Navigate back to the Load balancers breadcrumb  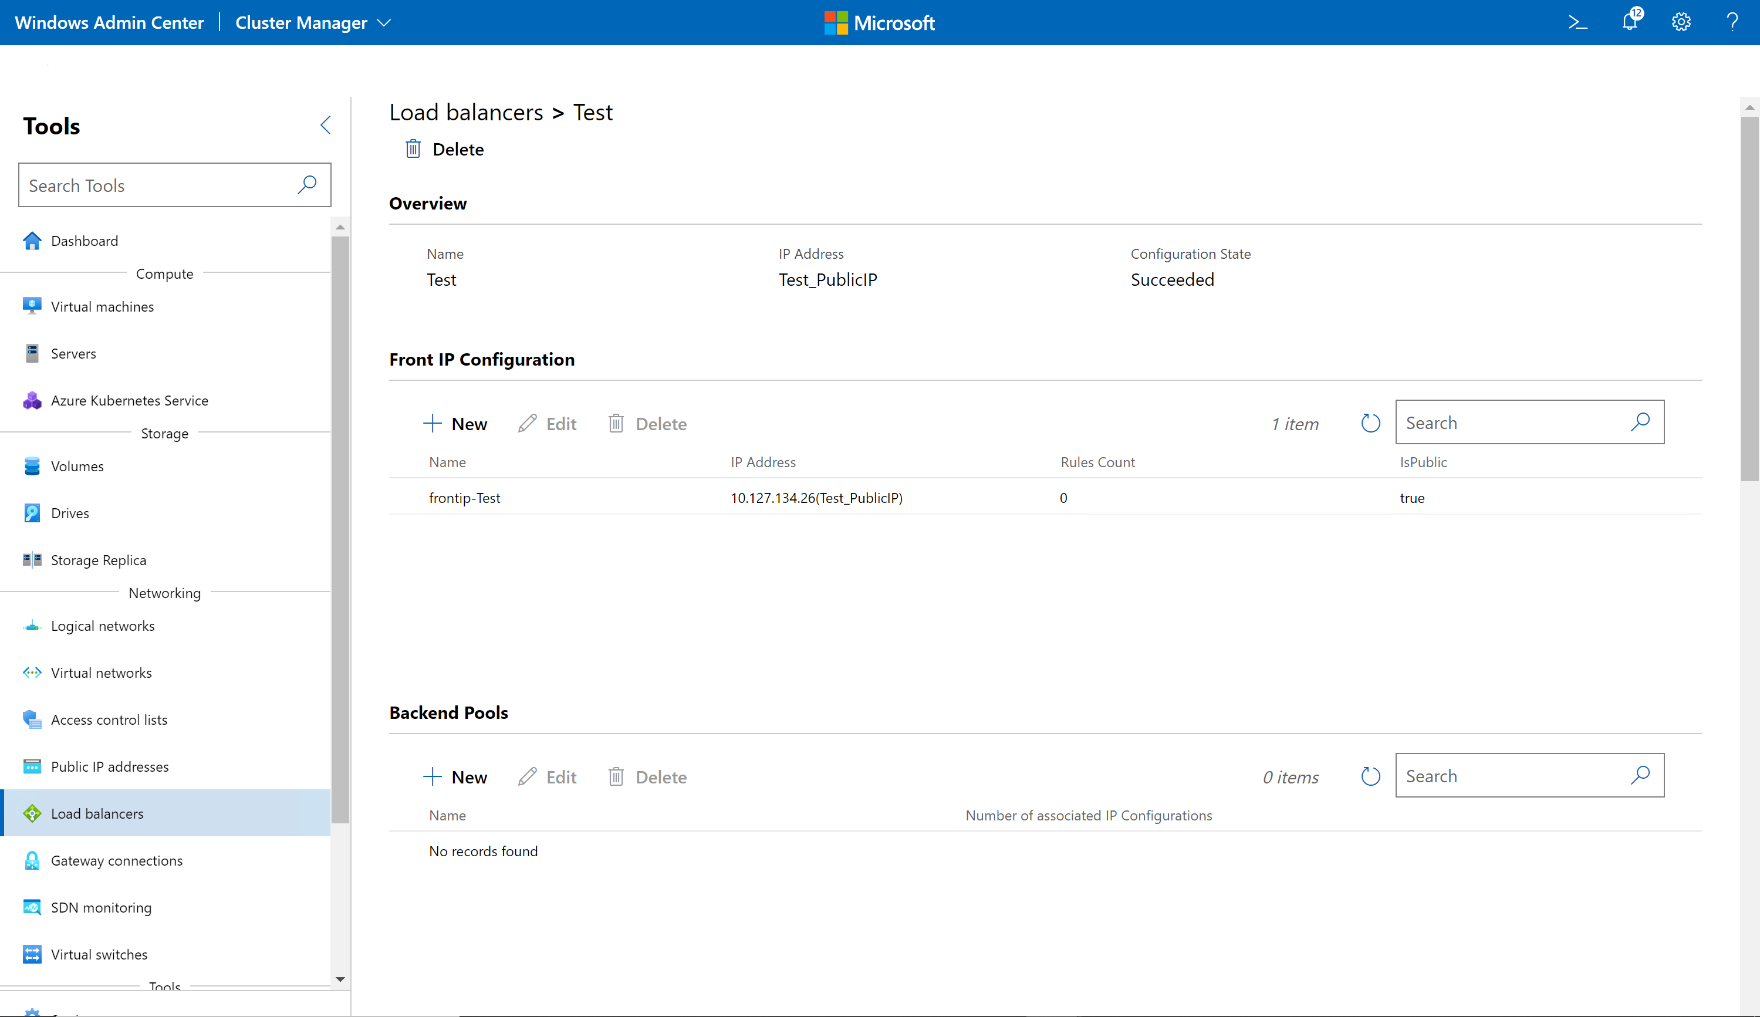(x=466, y=113)
